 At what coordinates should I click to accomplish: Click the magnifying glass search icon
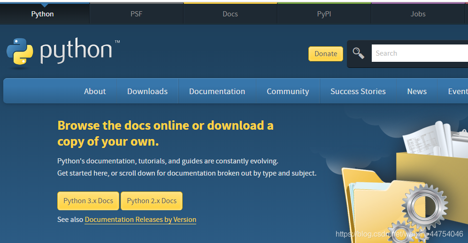[358, 53]
